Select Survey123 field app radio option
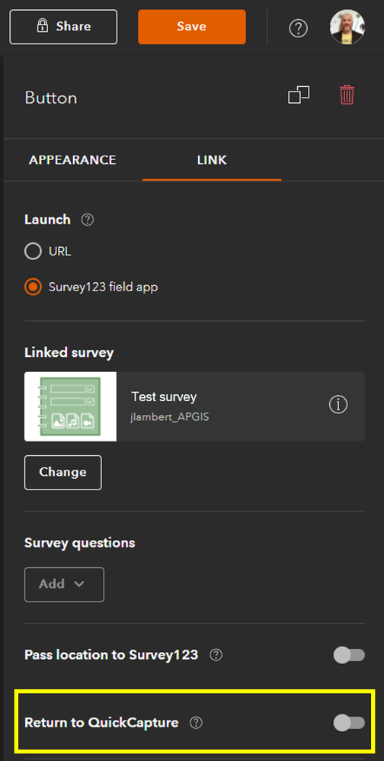This screenshot has width=384, height=761. pyautogui.click(x=33, y=287)
